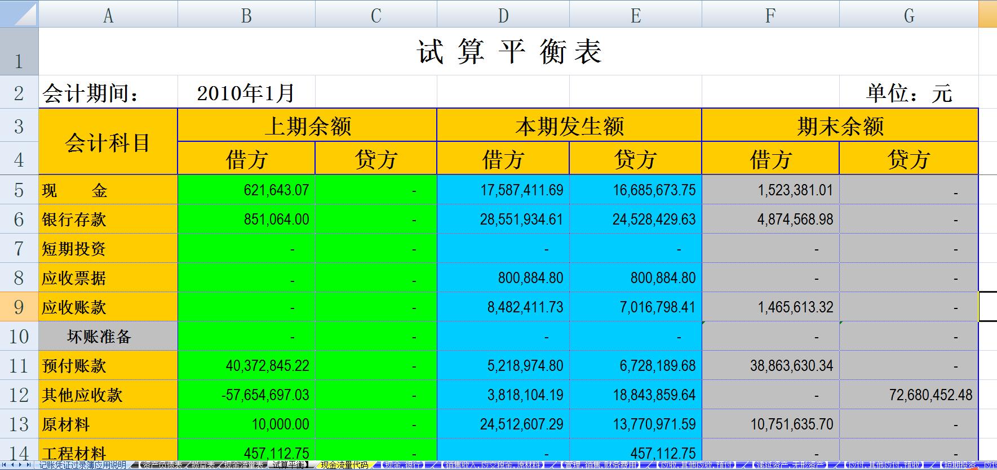The image size is (997, 470).
Task: Open the 记账凭证过录簿应用说明 sheet tab
Action: coord(82,465)
